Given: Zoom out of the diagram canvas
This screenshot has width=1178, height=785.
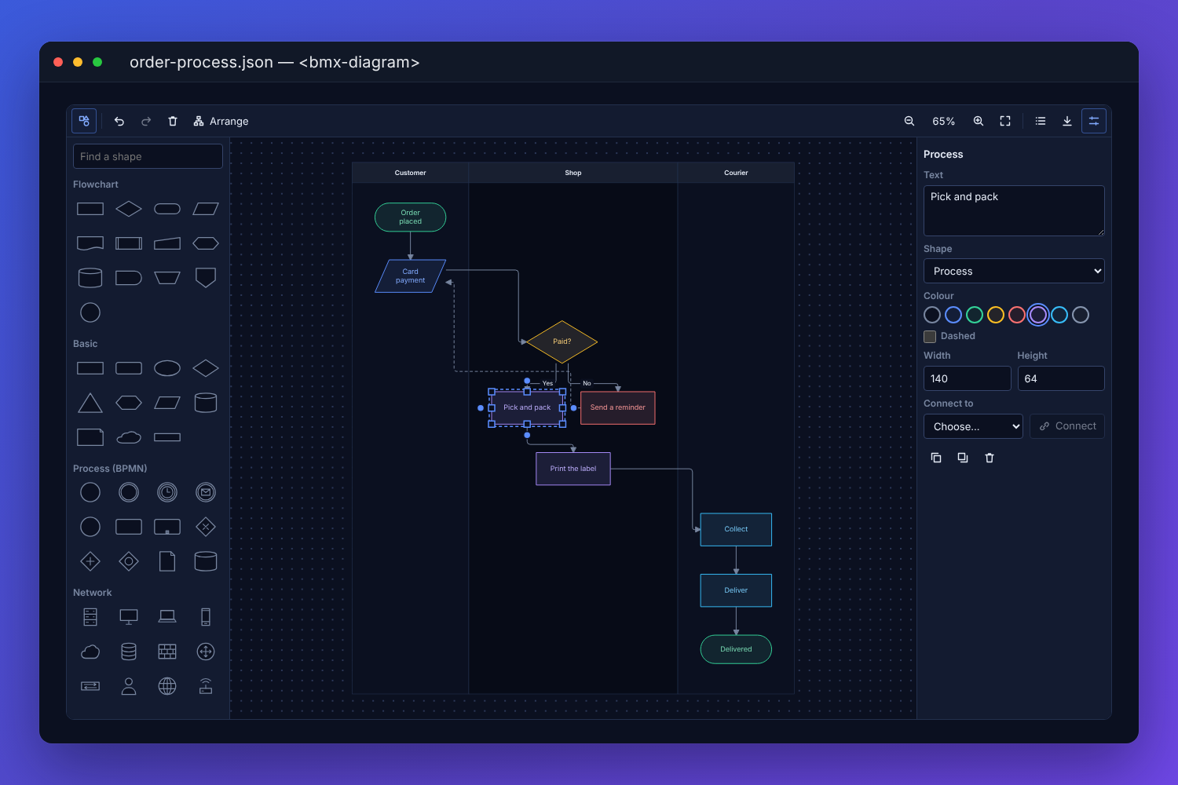Looking at the screenshot, I should tap(909, 121).
